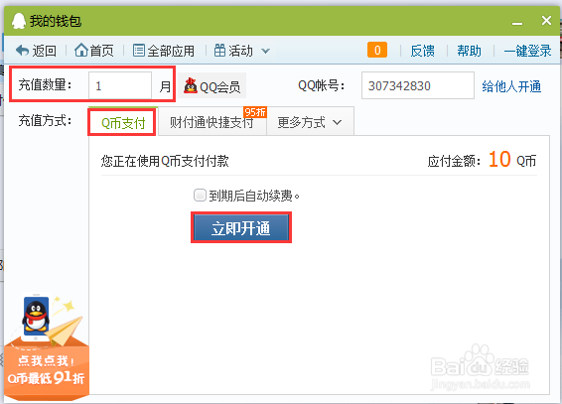Expand the 活动 dropdown arrow
This screenshot has height=404, width=562.
click(265, 51)
